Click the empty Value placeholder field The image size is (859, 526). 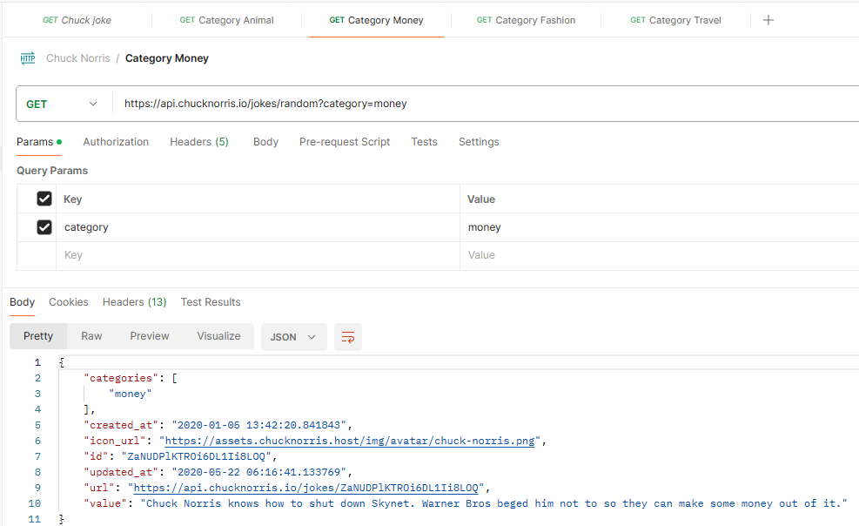point(659,255)
